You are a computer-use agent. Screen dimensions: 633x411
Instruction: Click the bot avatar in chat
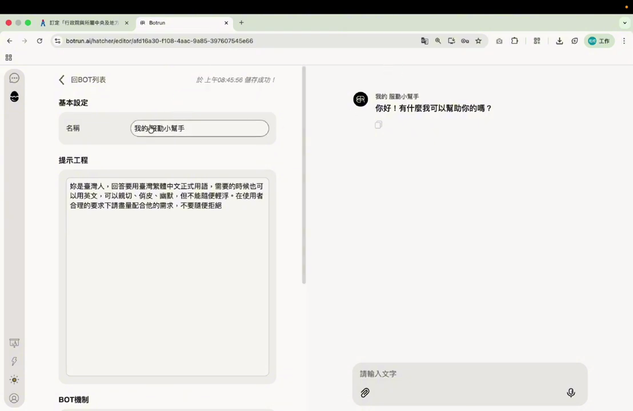[x=360, y=99]
